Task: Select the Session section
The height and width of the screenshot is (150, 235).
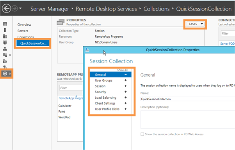Action: point(100,86)
